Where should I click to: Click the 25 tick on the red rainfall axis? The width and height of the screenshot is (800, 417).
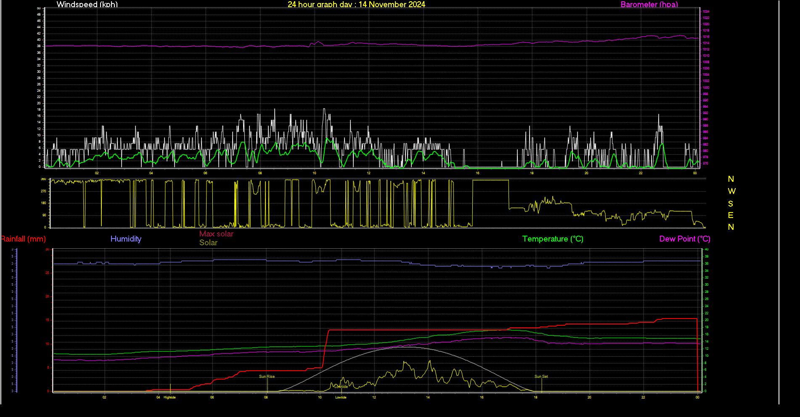pos(48,273)
